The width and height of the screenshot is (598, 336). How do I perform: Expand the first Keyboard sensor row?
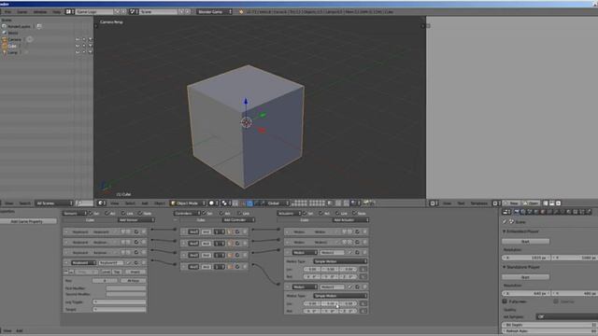[x=66, y=231]
